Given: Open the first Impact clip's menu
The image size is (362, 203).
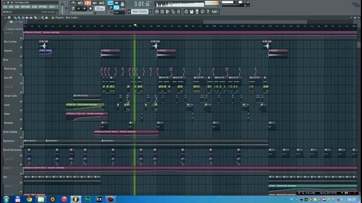Looking at the screenshot, I should pos(102,50).
